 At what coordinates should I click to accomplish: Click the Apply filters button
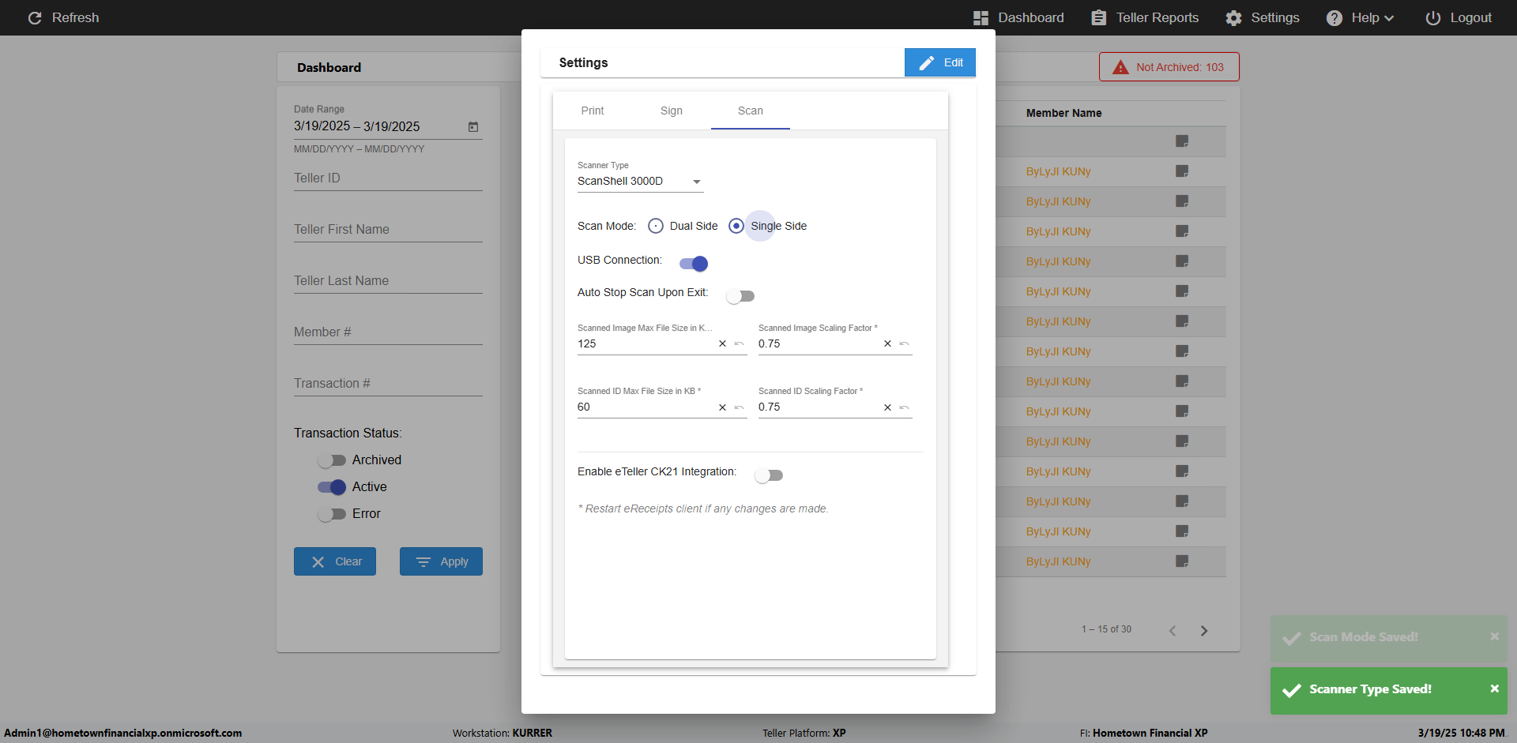441,561
